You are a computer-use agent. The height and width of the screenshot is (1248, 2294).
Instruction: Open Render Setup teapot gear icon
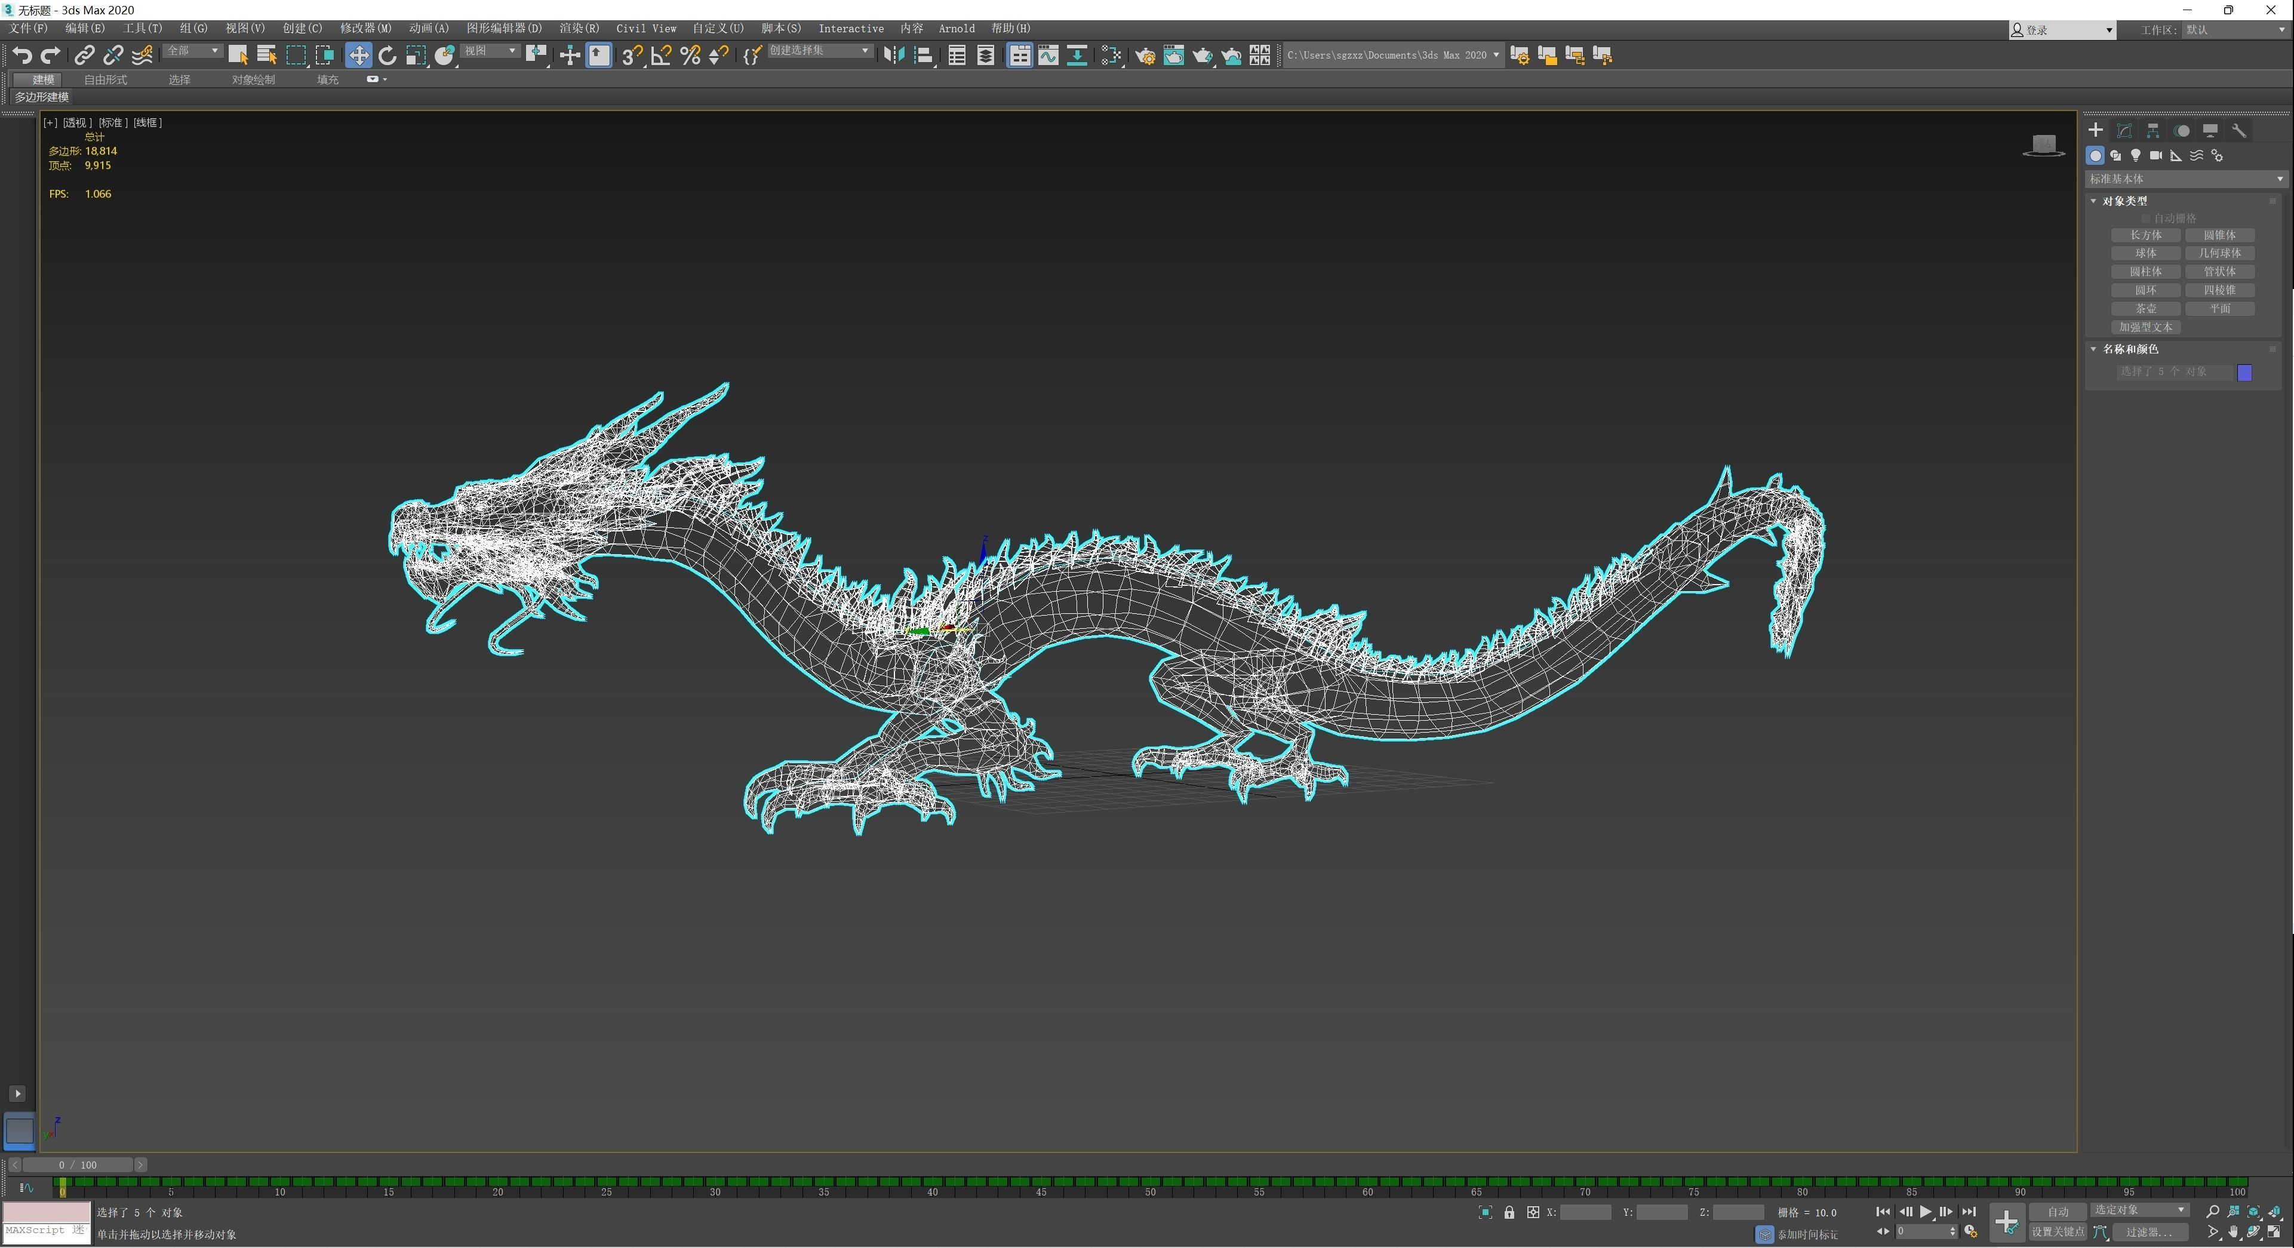pyautogui.click(x=1145, y=55)
